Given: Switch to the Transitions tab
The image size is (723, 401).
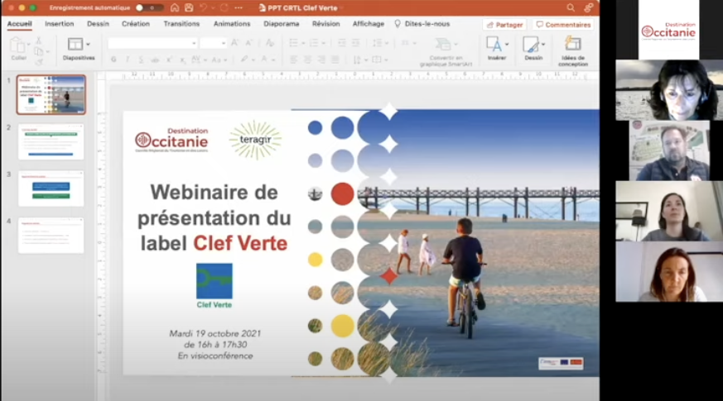Looking at the screenshot, I should click(x=181, y=24).
